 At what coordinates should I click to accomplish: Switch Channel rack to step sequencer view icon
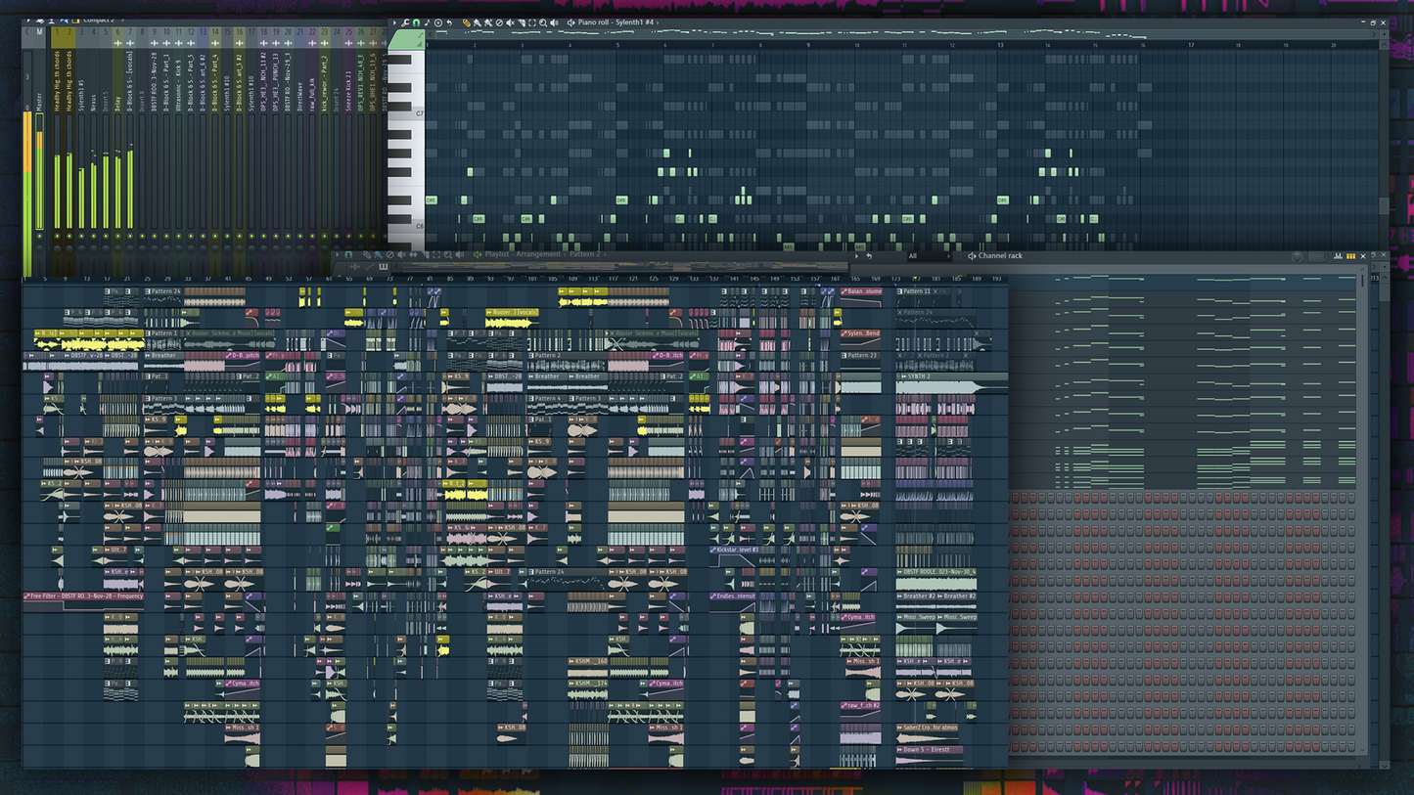point(1350,256)
